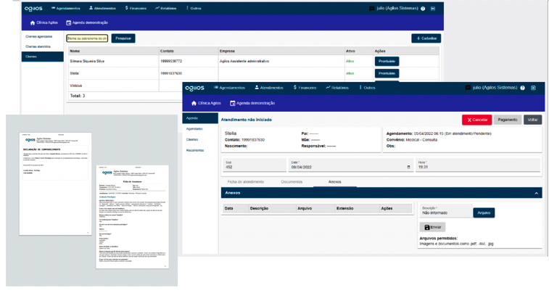This screenshot has width=549, height=293.
Task: Open Financeiro menu in the front window
Action: click(305, 88)
